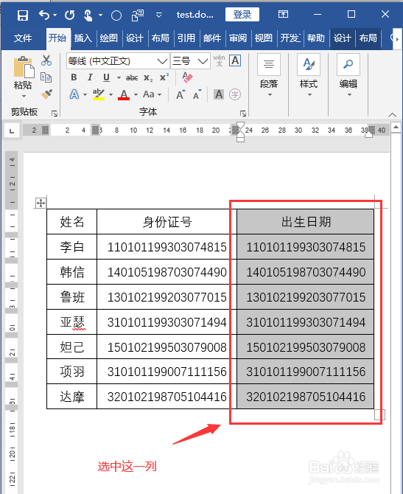Open Change Case Aa menu
Screen dimensions: 403x494
(x=152, y=94)
